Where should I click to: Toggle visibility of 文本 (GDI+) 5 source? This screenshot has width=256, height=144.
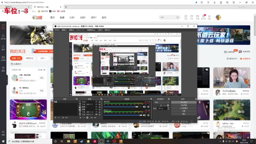click(x=96, y=104)
